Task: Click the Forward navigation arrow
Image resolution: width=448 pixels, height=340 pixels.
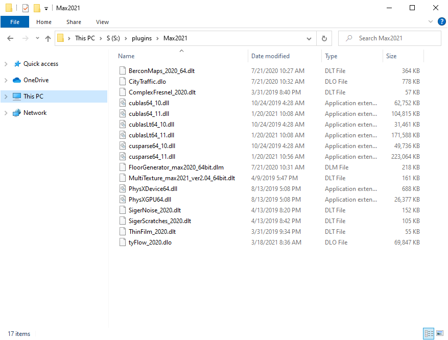Action: coord(26,38)
